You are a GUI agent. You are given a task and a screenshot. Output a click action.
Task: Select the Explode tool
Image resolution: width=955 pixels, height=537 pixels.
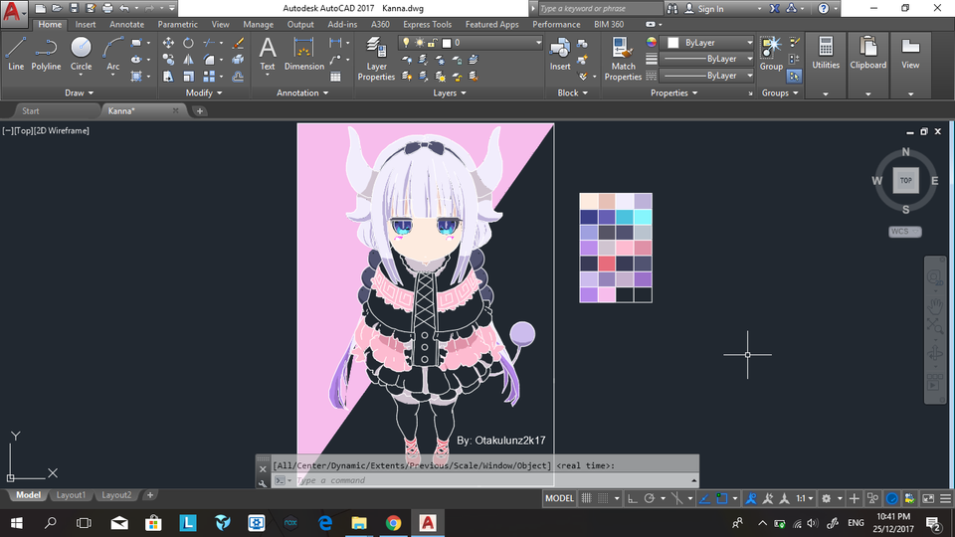point(238,60)
